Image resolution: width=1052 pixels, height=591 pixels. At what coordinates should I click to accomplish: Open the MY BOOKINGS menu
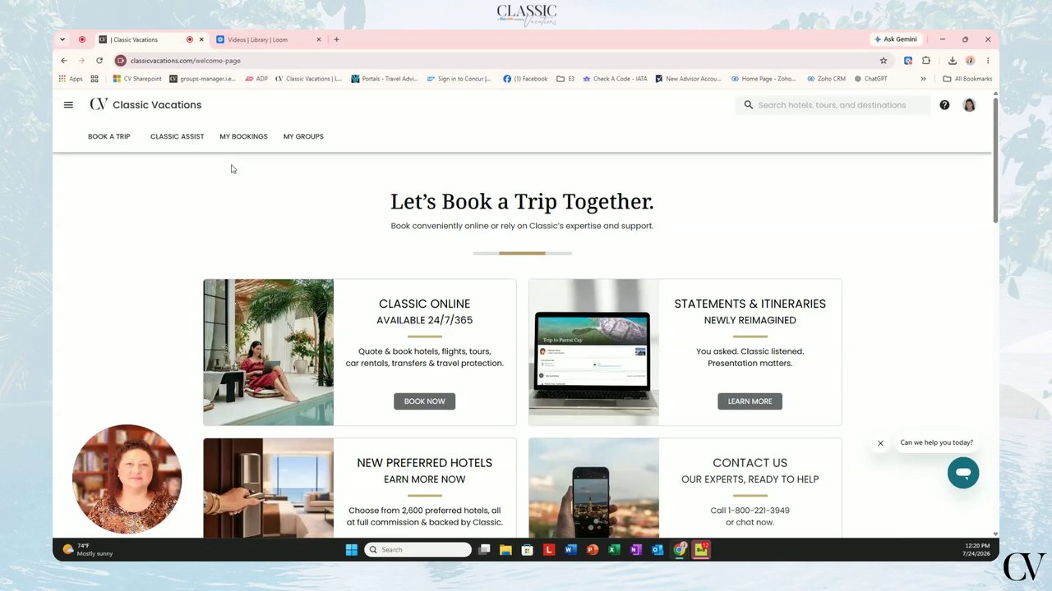243,136
